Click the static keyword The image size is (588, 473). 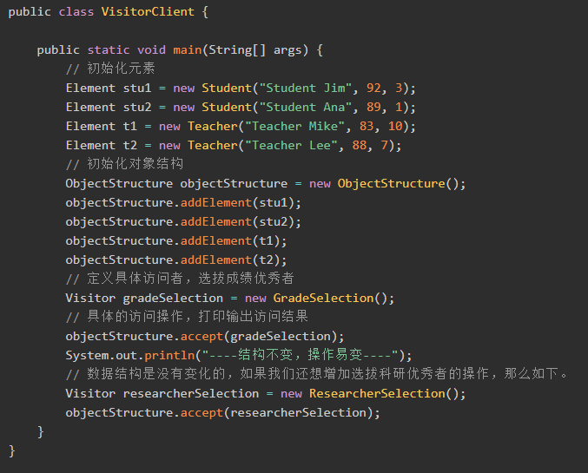109,49
